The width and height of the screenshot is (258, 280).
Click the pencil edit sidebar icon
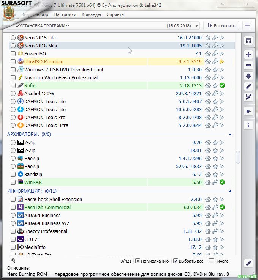[249, 87]
